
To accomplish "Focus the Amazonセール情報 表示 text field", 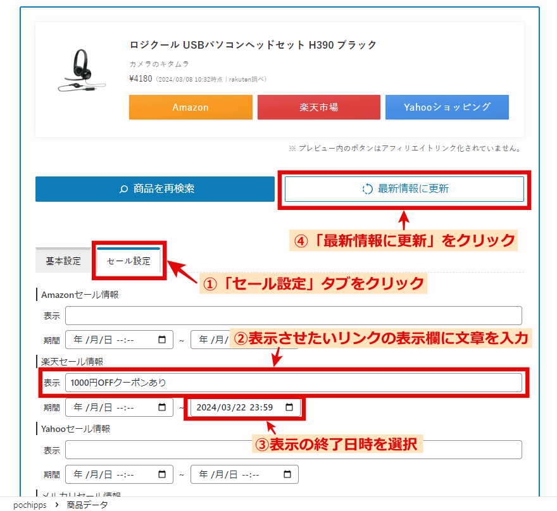I will [x=294, y=316].
